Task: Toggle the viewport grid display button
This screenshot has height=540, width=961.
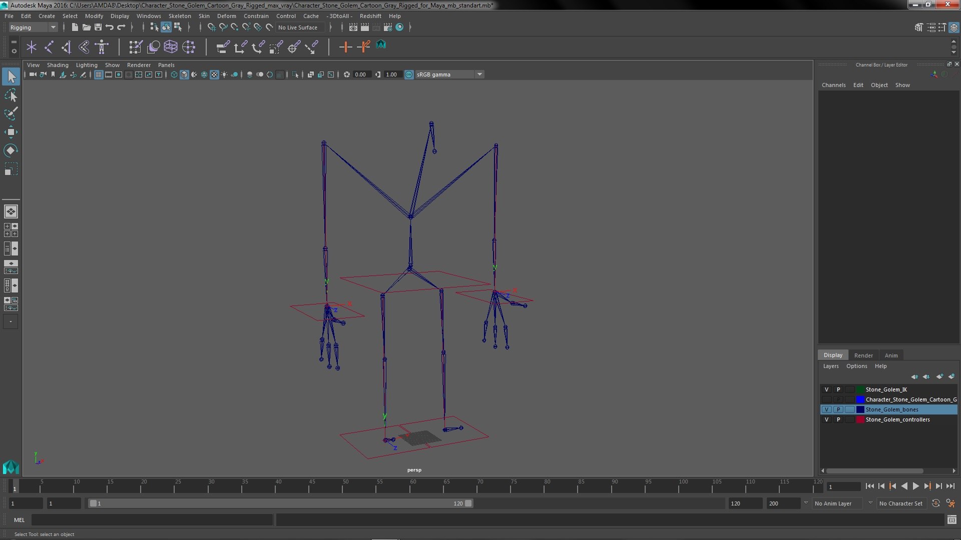Action: pos(98,74)
